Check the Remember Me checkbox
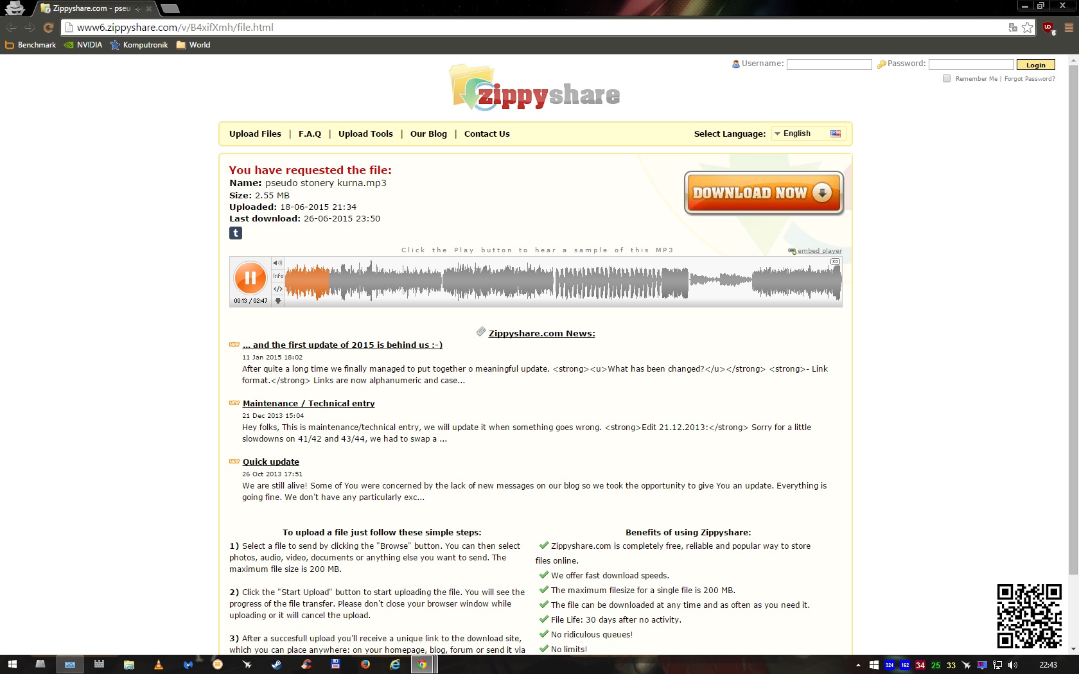The height and width of the screenshot is (674, 1079). (947, 78)
